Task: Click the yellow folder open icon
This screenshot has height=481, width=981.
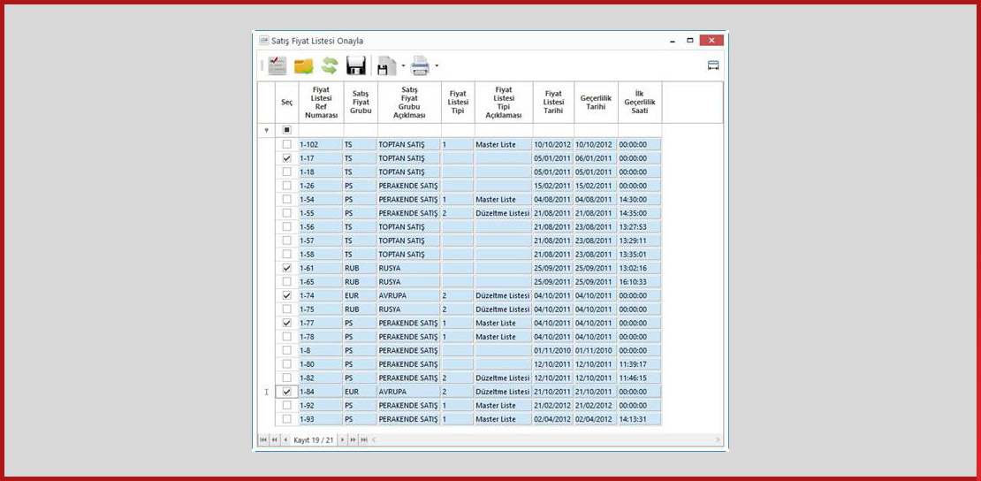Action: tap(303, 65)
